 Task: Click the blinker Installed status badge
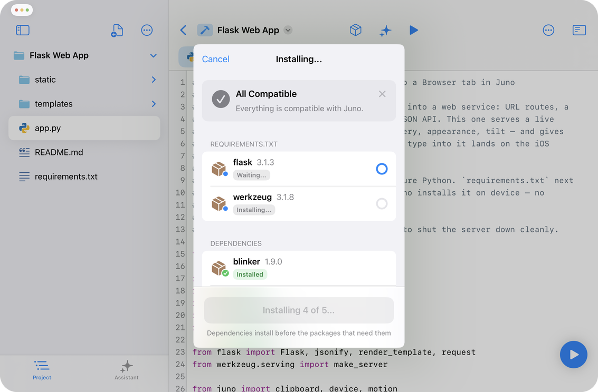(x=250, y=275)
